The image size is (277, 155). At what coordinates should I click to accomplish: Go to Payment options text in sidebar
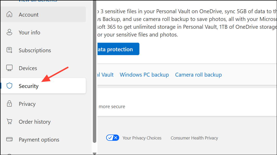39,140
